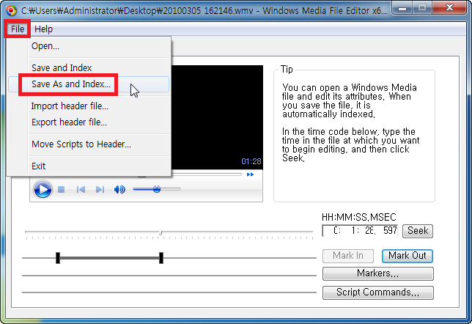Select Save and Index menu entry
This screenshot has height=324, width=472.
point(89,67)
